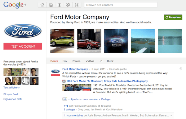The image size is (186, 119).
Task: Click the Google+ logo
Action: click(x=15, y=5)
